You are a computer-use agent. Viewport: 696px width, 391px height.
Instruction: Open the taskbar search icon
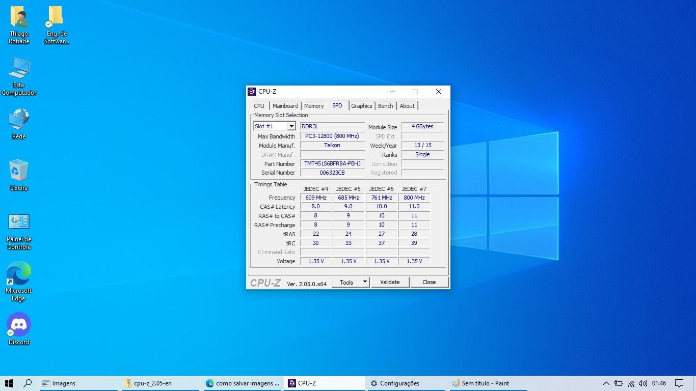(x=28, y=383)
